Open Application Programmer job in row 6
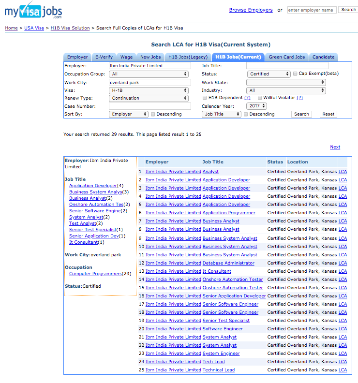The width and height of the screenshot is (358, 383). pyautogui.click(x=229, y=213)
